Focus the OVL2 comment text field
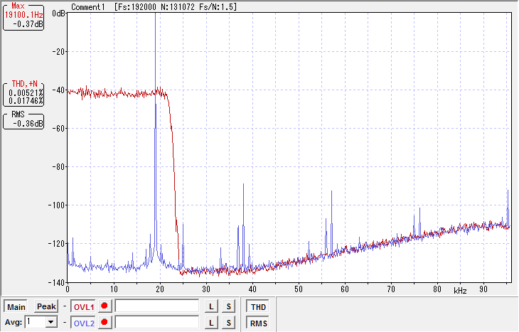 point(157,322)
